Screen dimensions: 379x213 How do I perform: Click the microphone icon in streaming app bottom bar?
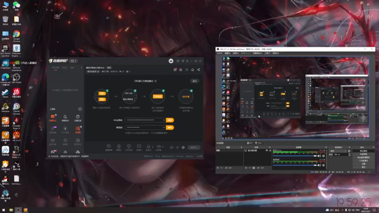click(148, 146)
